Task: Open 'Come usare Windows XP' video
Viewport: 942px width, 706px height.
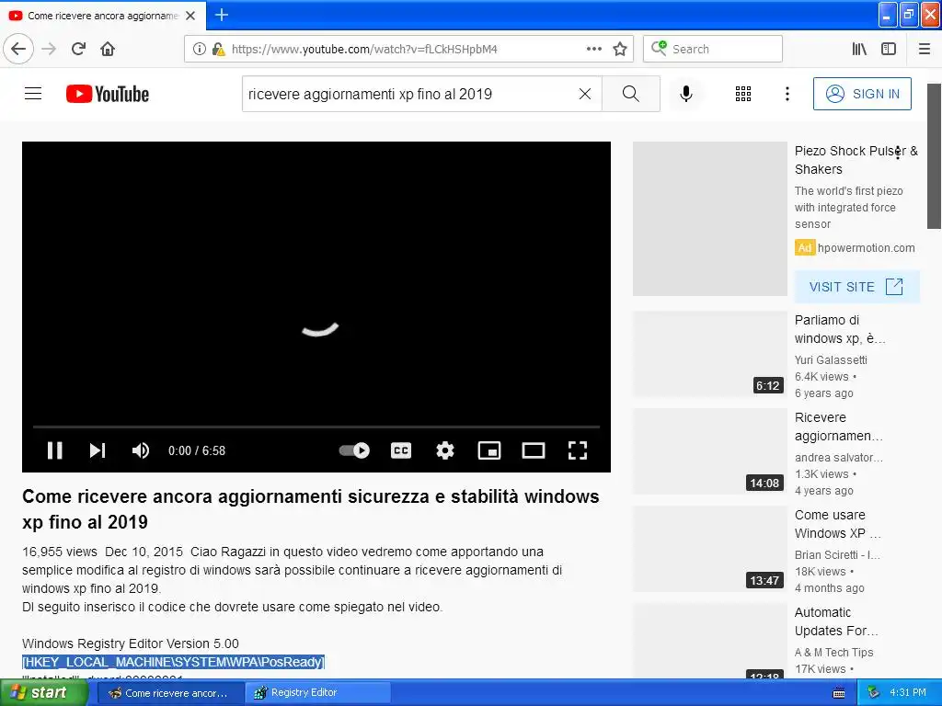Action: (837, 523)
